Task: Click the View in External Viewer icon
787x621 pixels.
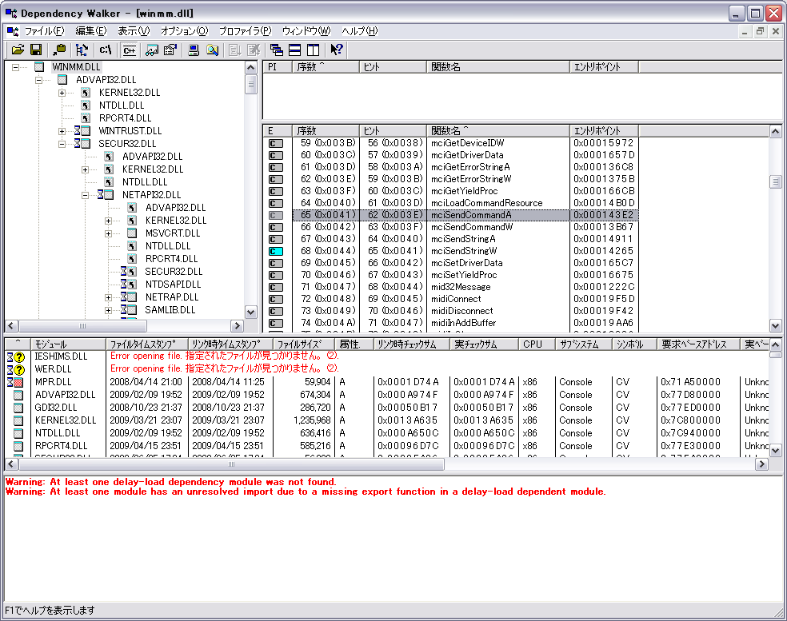Action: [152, 50]
